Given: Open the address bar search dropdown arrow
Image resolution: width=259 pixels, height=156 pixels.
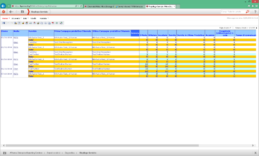Looking at the screenshot, I should click(78, 6).
